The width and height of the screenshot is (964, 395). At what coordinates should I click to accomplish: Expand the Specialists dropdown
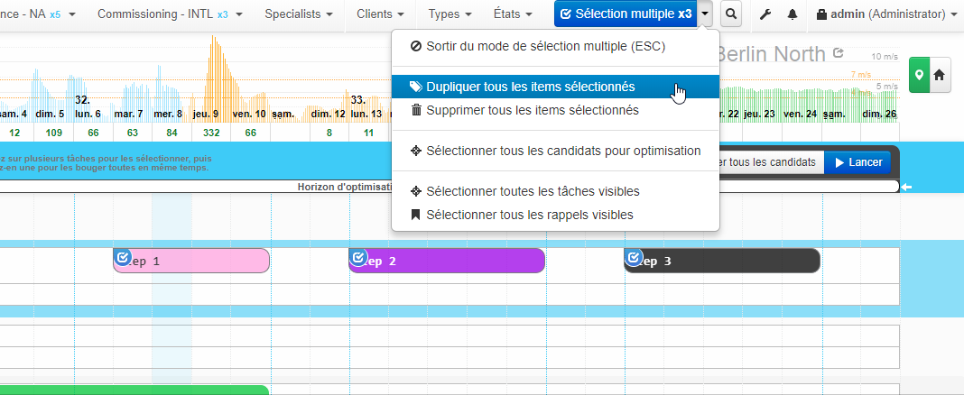click(x=299, y=14)
